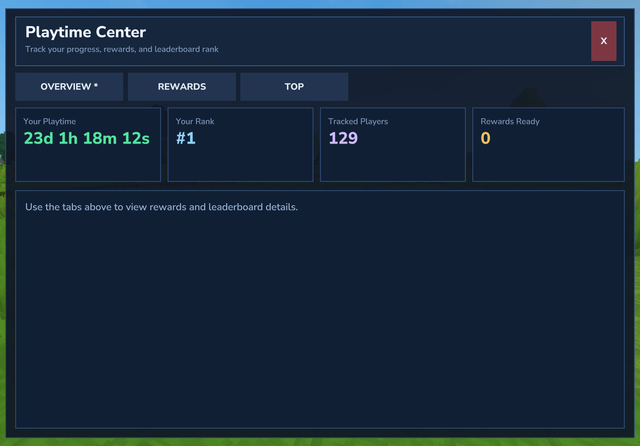Select the Overview tab
Image resolution: width=640 pixels, height=446 pixels.
click(x=69, y=87)
